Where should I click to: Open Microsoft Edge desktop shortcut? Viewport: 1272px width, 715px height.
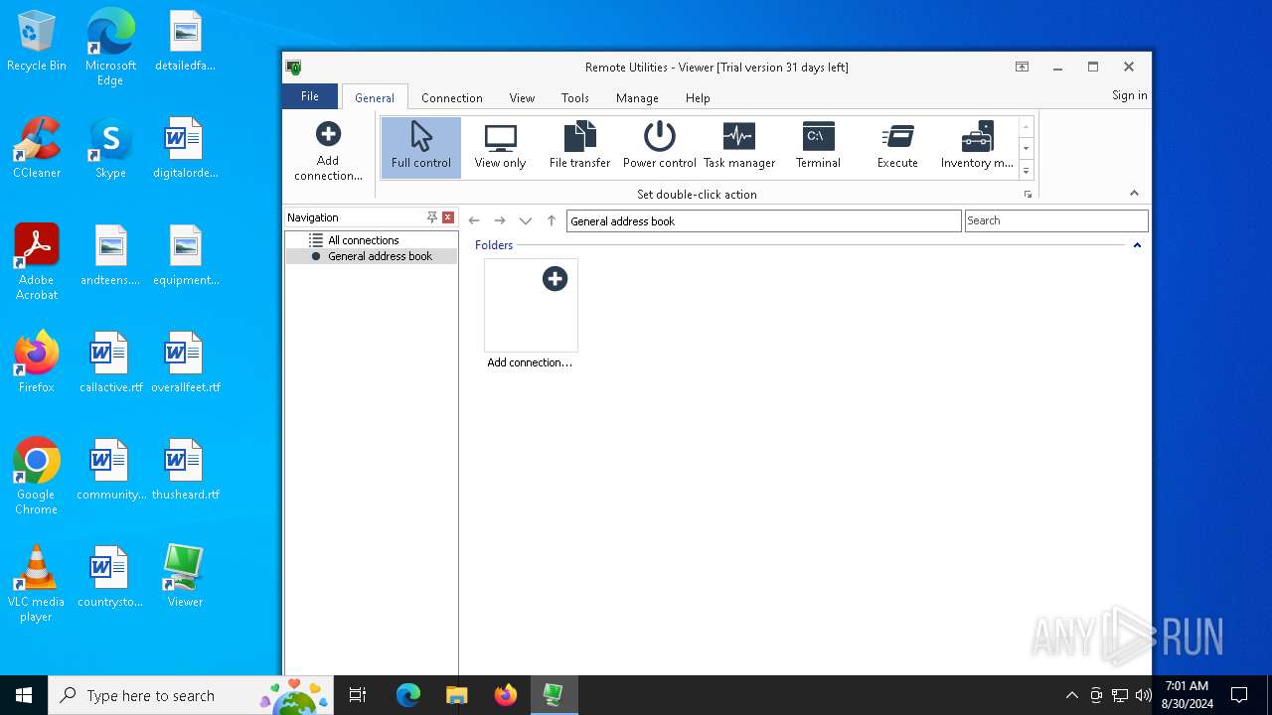point(110,48)
